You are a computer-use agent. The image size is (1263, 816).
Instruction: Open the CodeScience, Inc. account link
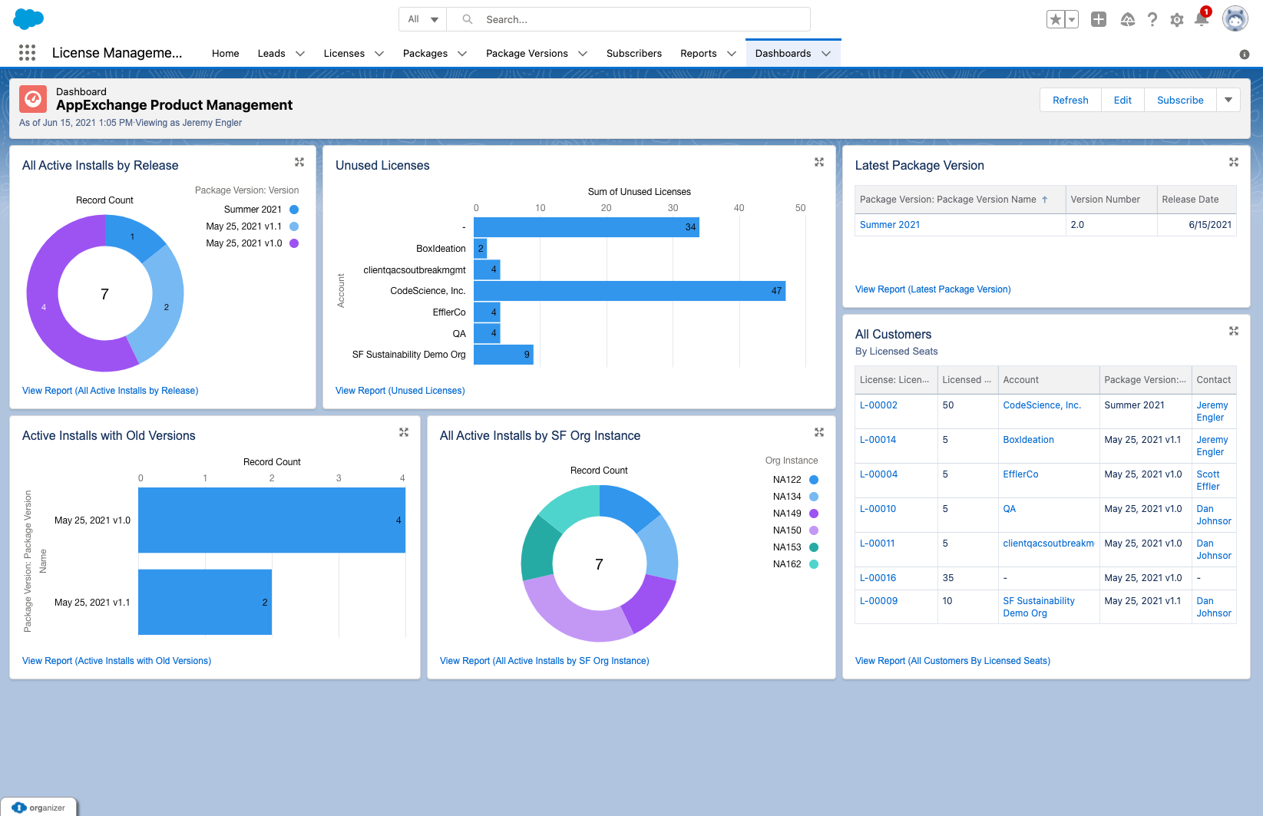1042,405
